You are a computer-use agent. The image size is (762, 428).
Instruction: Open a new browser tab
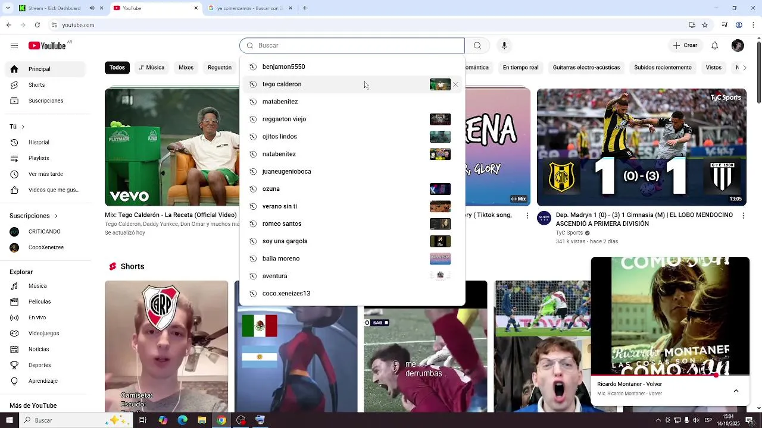click(305, 8)
